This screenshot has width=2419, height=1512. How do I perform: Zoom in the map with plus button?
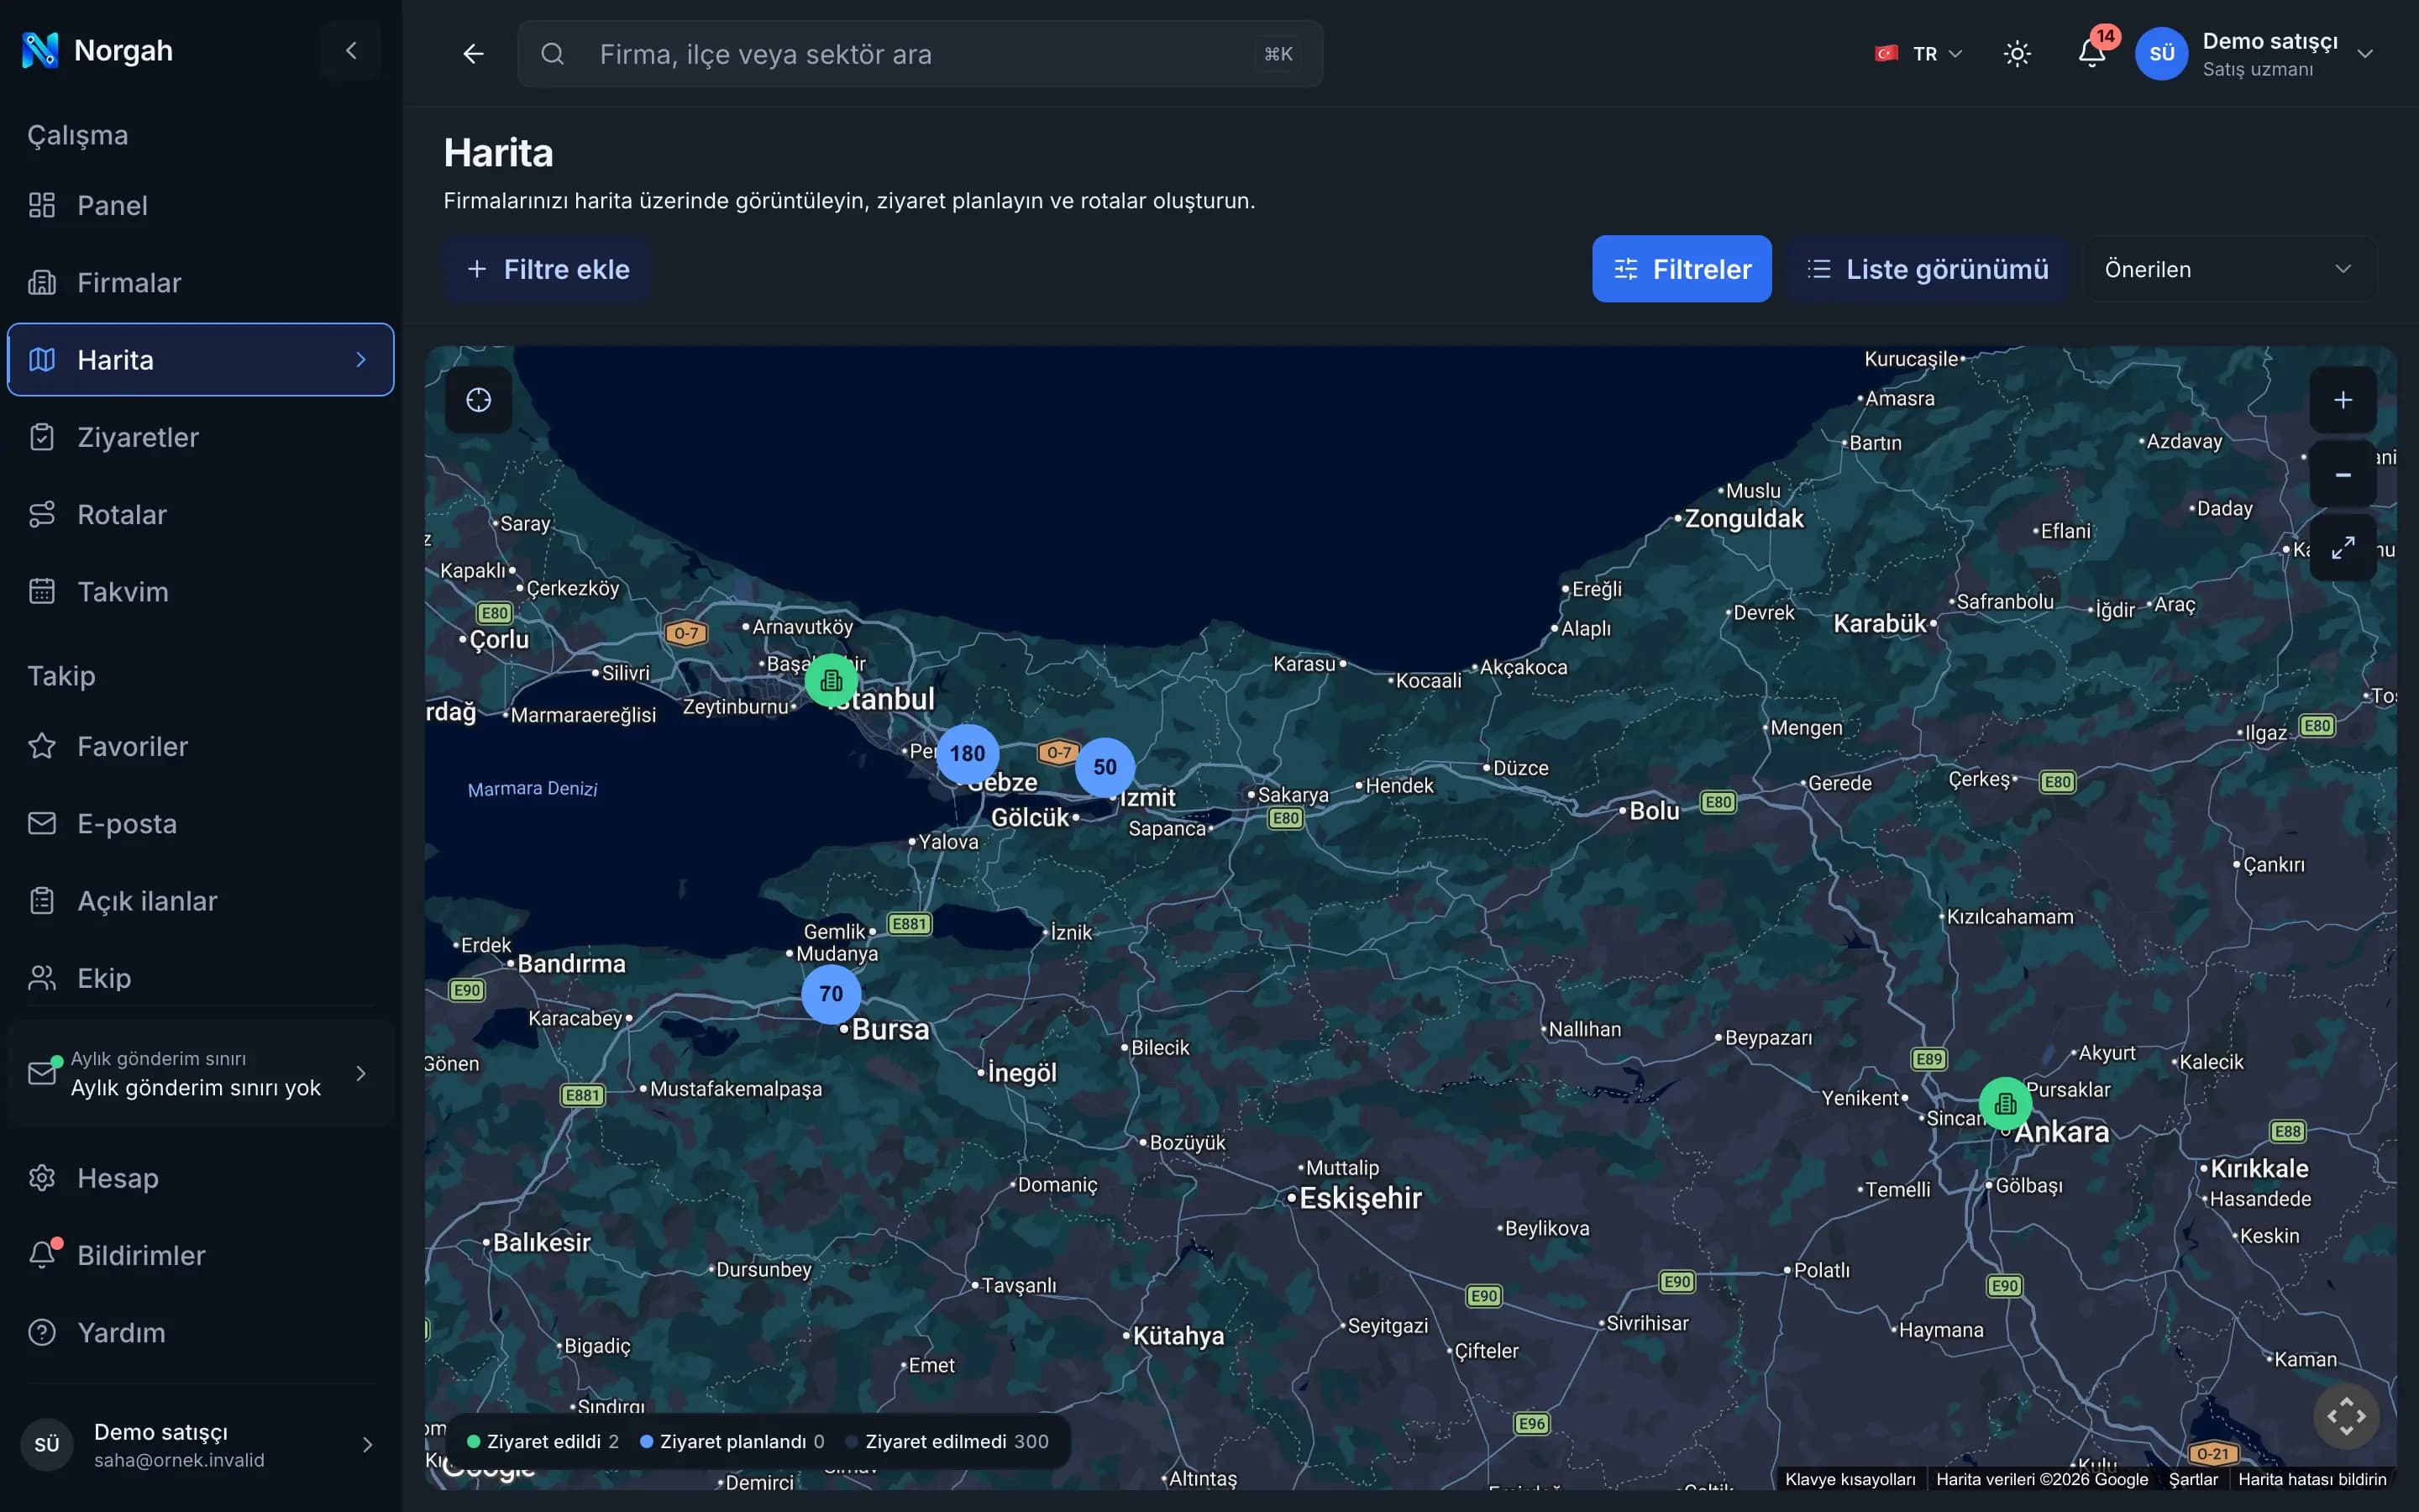[2343, 400]
